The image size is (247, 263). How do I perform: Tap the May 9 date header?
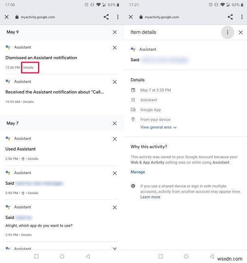point(13,32)
